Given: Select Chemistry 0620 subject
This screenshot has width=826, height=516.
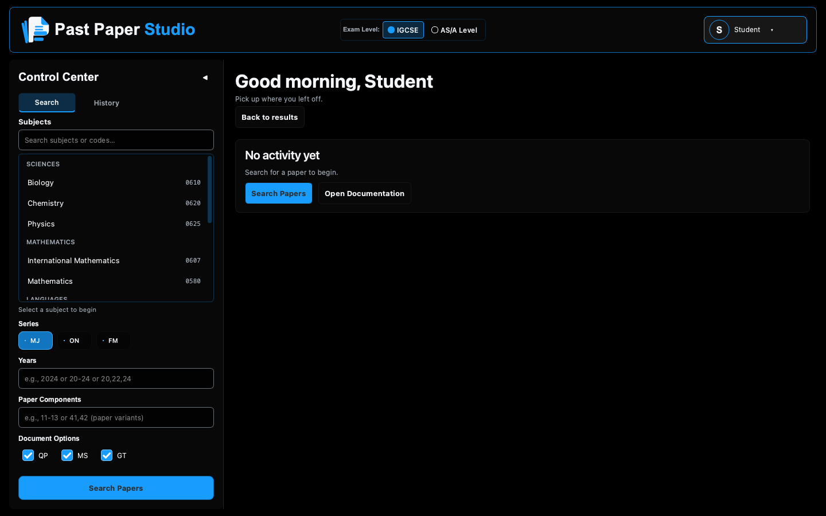Looking at the screenshot, I should tap(114, 204).
